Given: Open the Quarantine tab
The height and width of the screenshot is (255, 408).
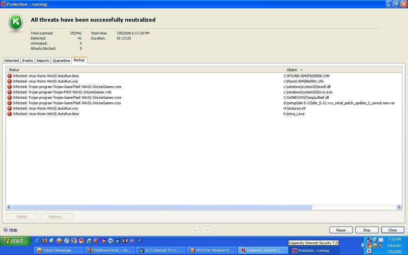Looking at the screenshot, I should [x=61, y=61].
